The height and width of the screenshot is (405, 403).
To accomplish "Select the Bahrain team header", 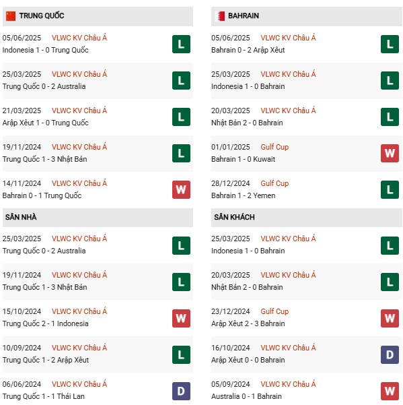I will pos(306,16).
